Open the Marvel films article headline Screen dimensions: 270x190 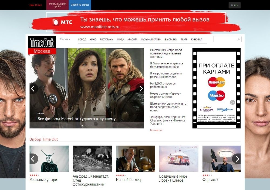coord(76,119)
